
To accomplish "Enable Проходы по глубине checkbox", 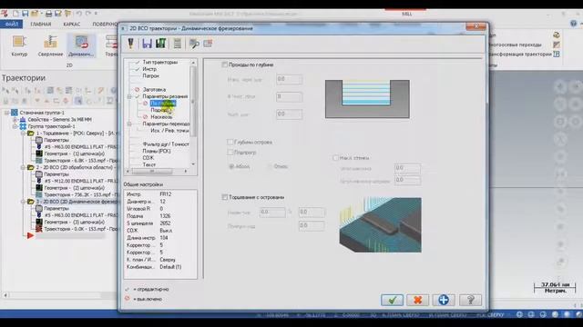I will [225, 64].
